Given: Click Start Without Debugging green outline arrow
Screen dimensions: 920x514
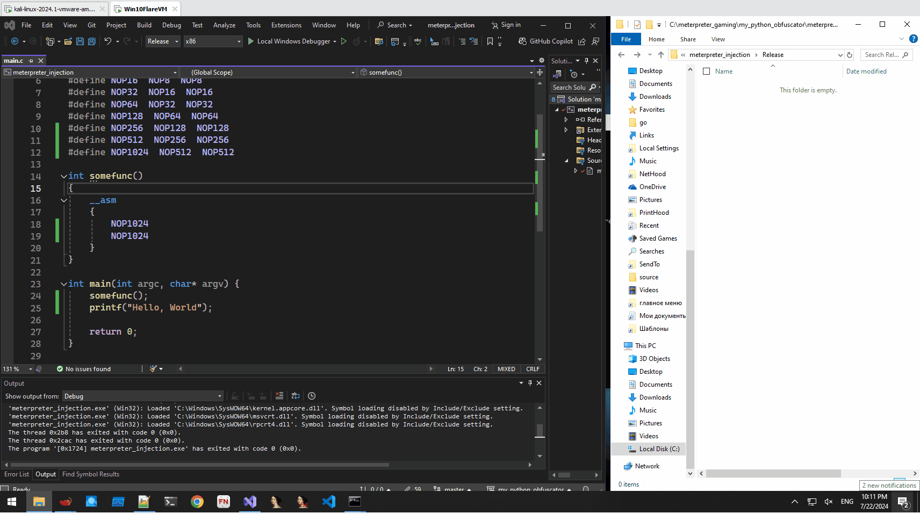Looking at the screenshot, I should (x=344, y=41).
